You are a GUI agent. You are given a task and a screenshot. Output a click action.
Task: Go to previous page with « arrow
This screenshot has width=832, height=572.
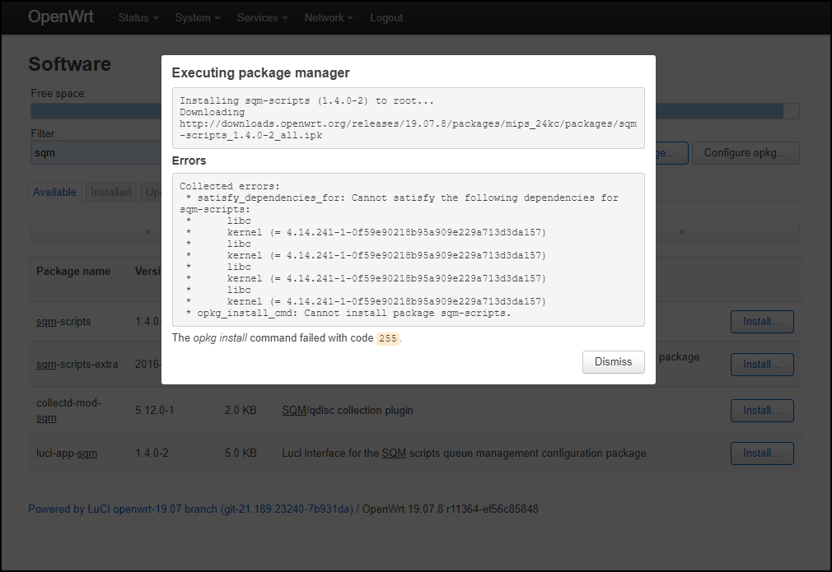148,232
